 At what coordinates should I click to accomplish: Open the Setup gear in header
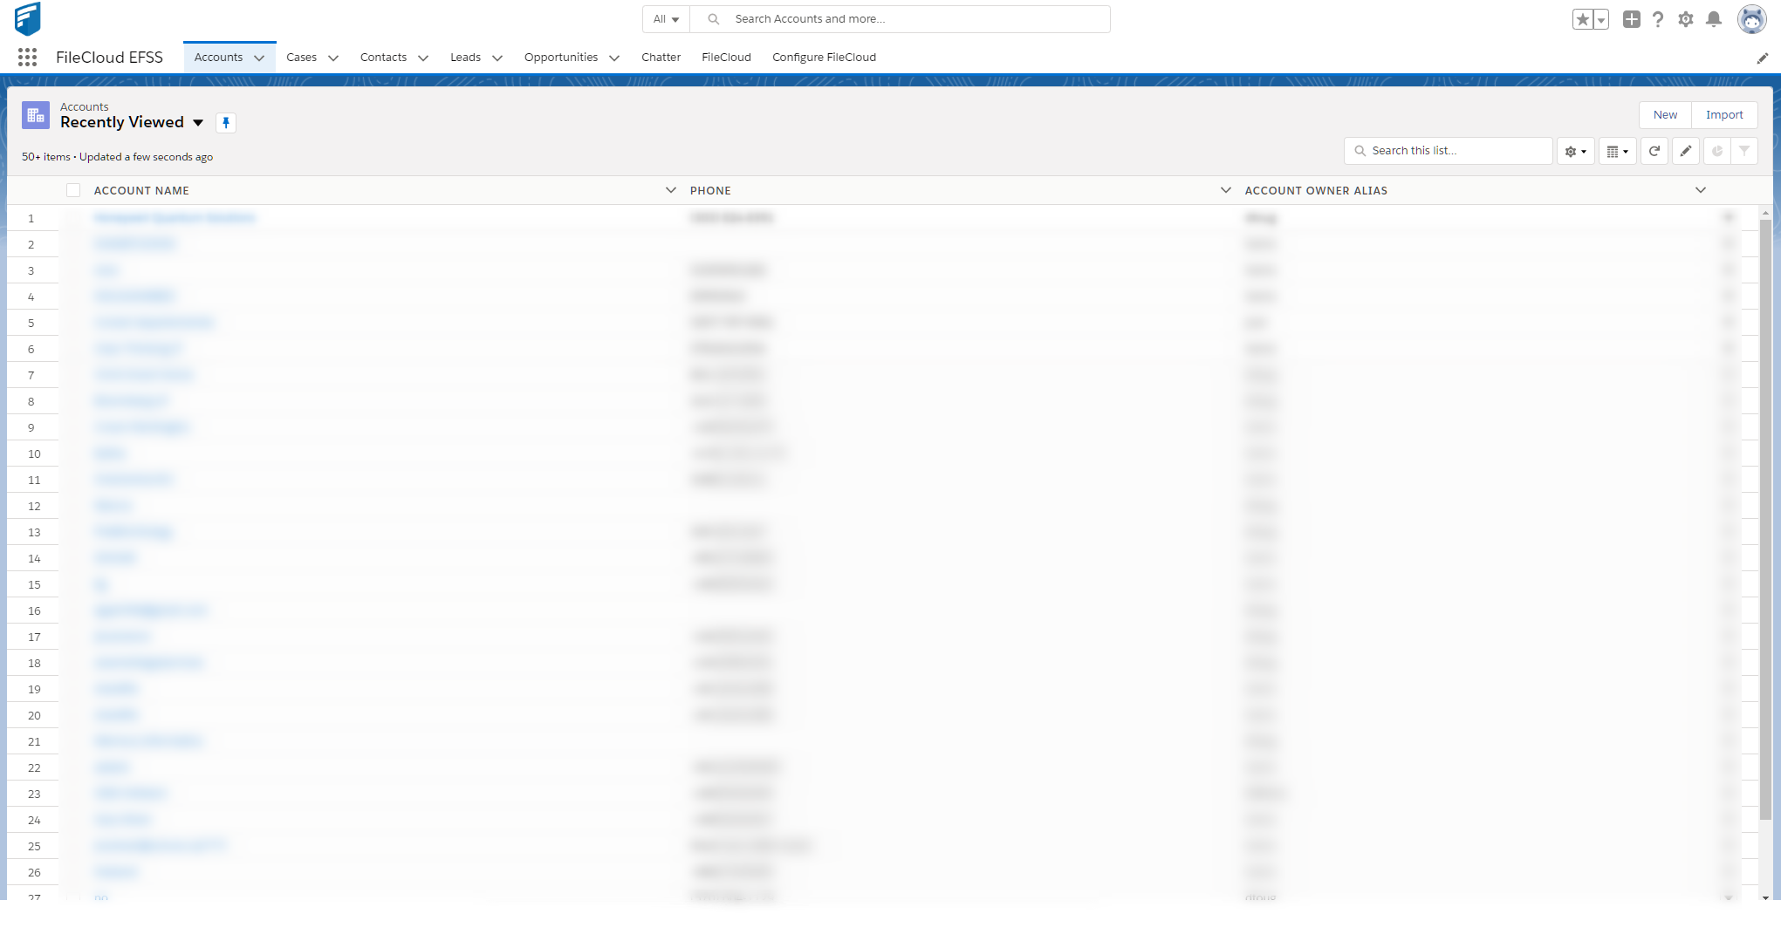pyautogui.click(x=1686, y=19)
